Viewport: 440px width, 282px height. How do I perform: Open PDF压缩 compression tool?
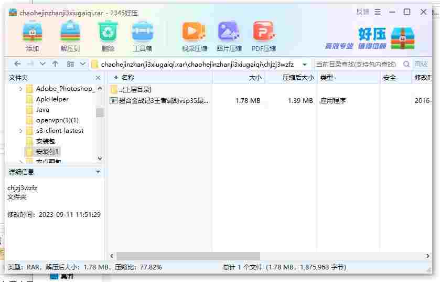[x=263, y=37]
